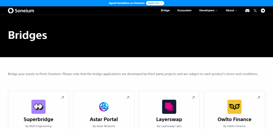This screenshot has width=273, height=129.
Task: Open the Superbridge card title
Action: [x=38, y=119]
